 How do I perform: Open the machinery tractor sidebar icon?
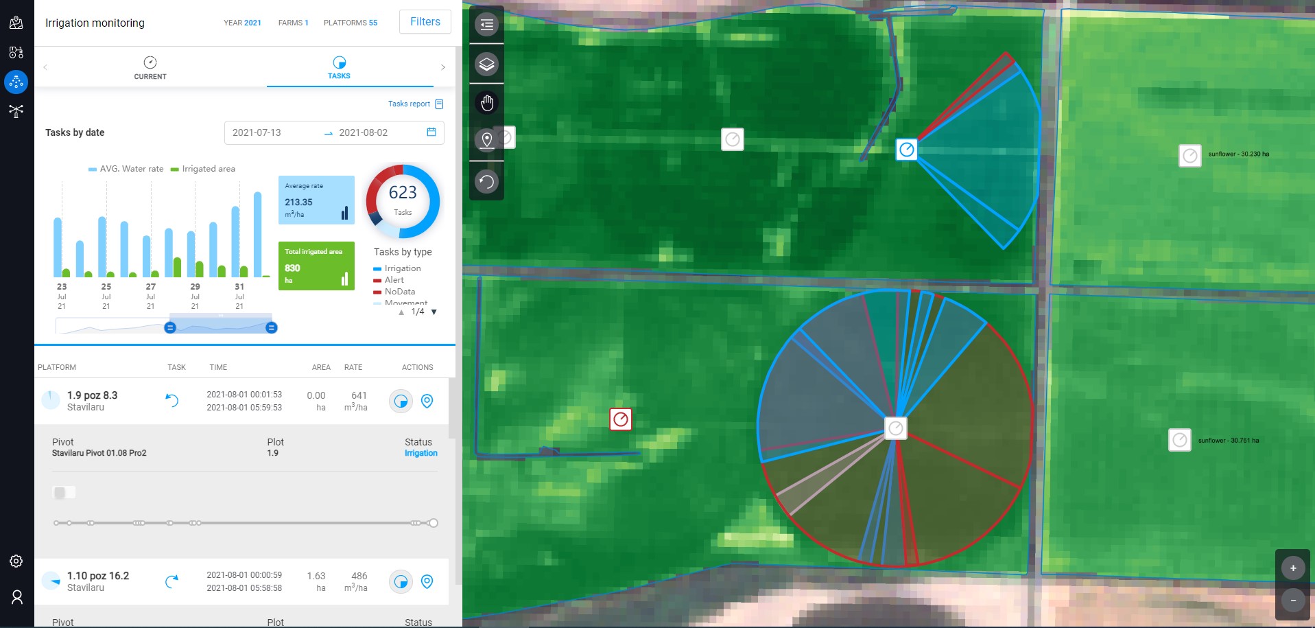16,52
